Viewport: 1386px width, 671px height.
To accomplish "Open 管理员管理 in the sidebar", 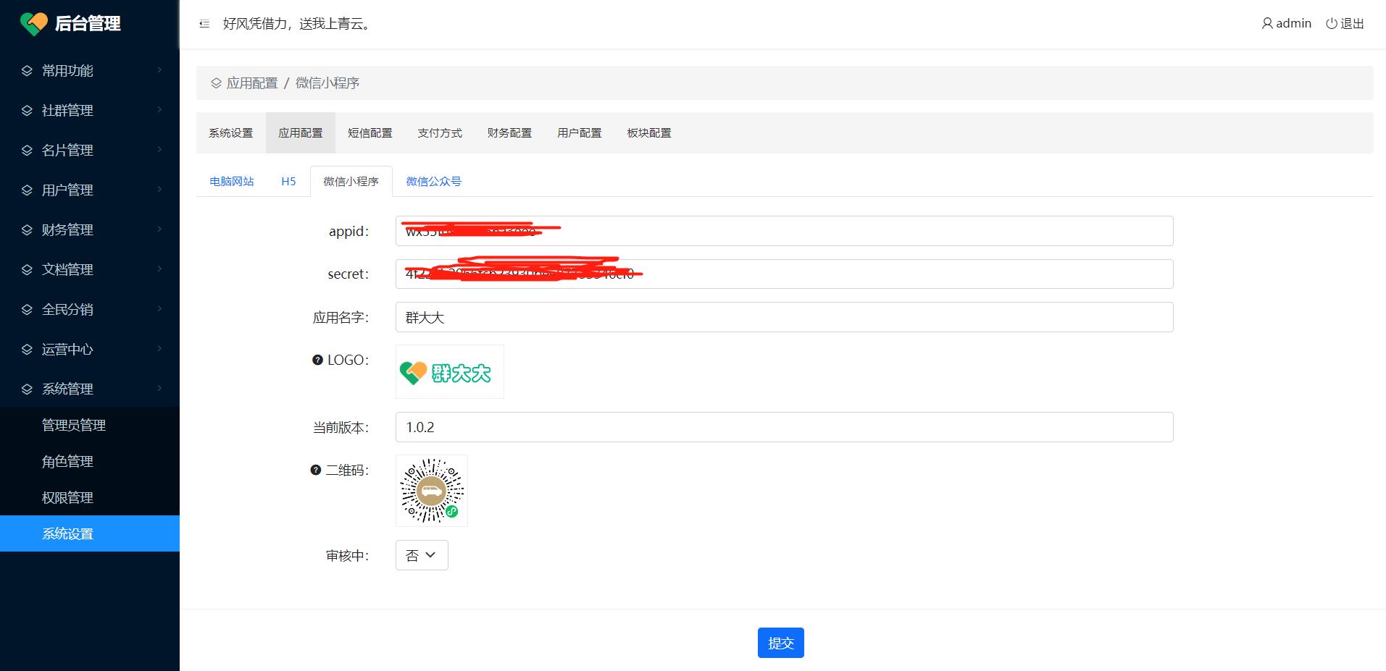I will click(x=74, y=425).
